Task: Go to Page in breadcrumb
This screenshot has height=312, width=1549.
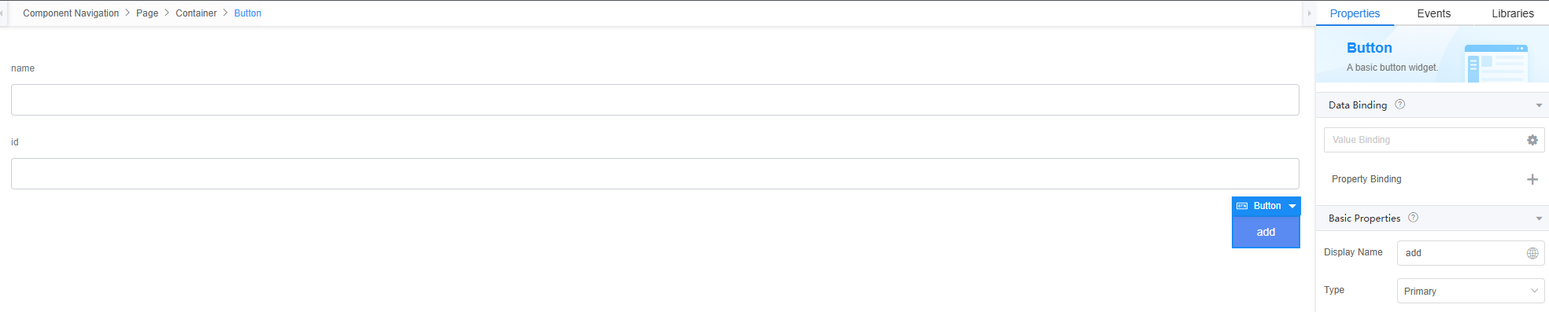Action: (x=147, y=13)
